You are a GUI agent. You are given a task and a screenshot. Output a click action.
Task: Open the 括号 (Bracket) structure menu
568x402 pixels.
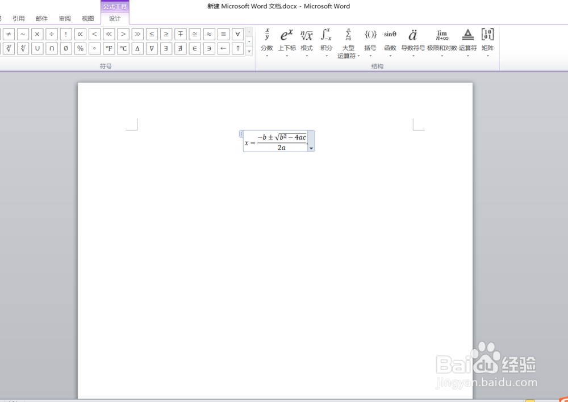pyautogui.click(x=370, y=43)
